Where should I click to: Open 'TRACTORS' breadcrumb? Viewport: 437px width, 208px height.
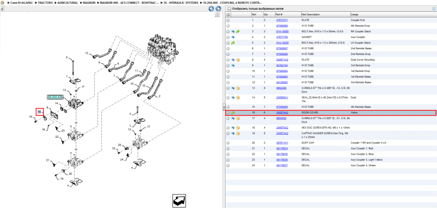(46, 3)
